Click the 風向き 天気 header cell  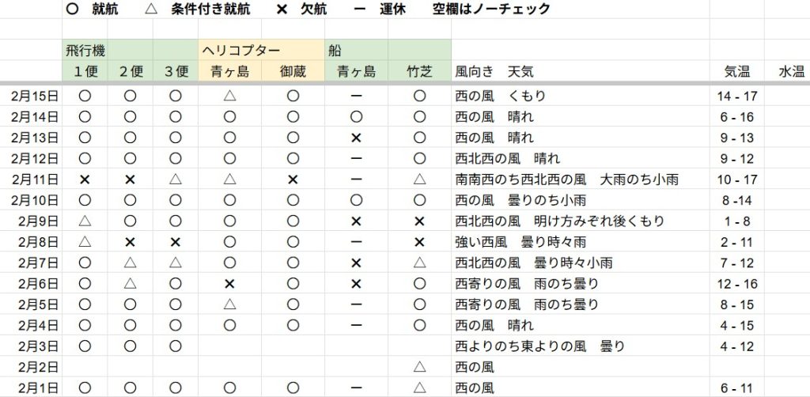(x=489, y=71)
